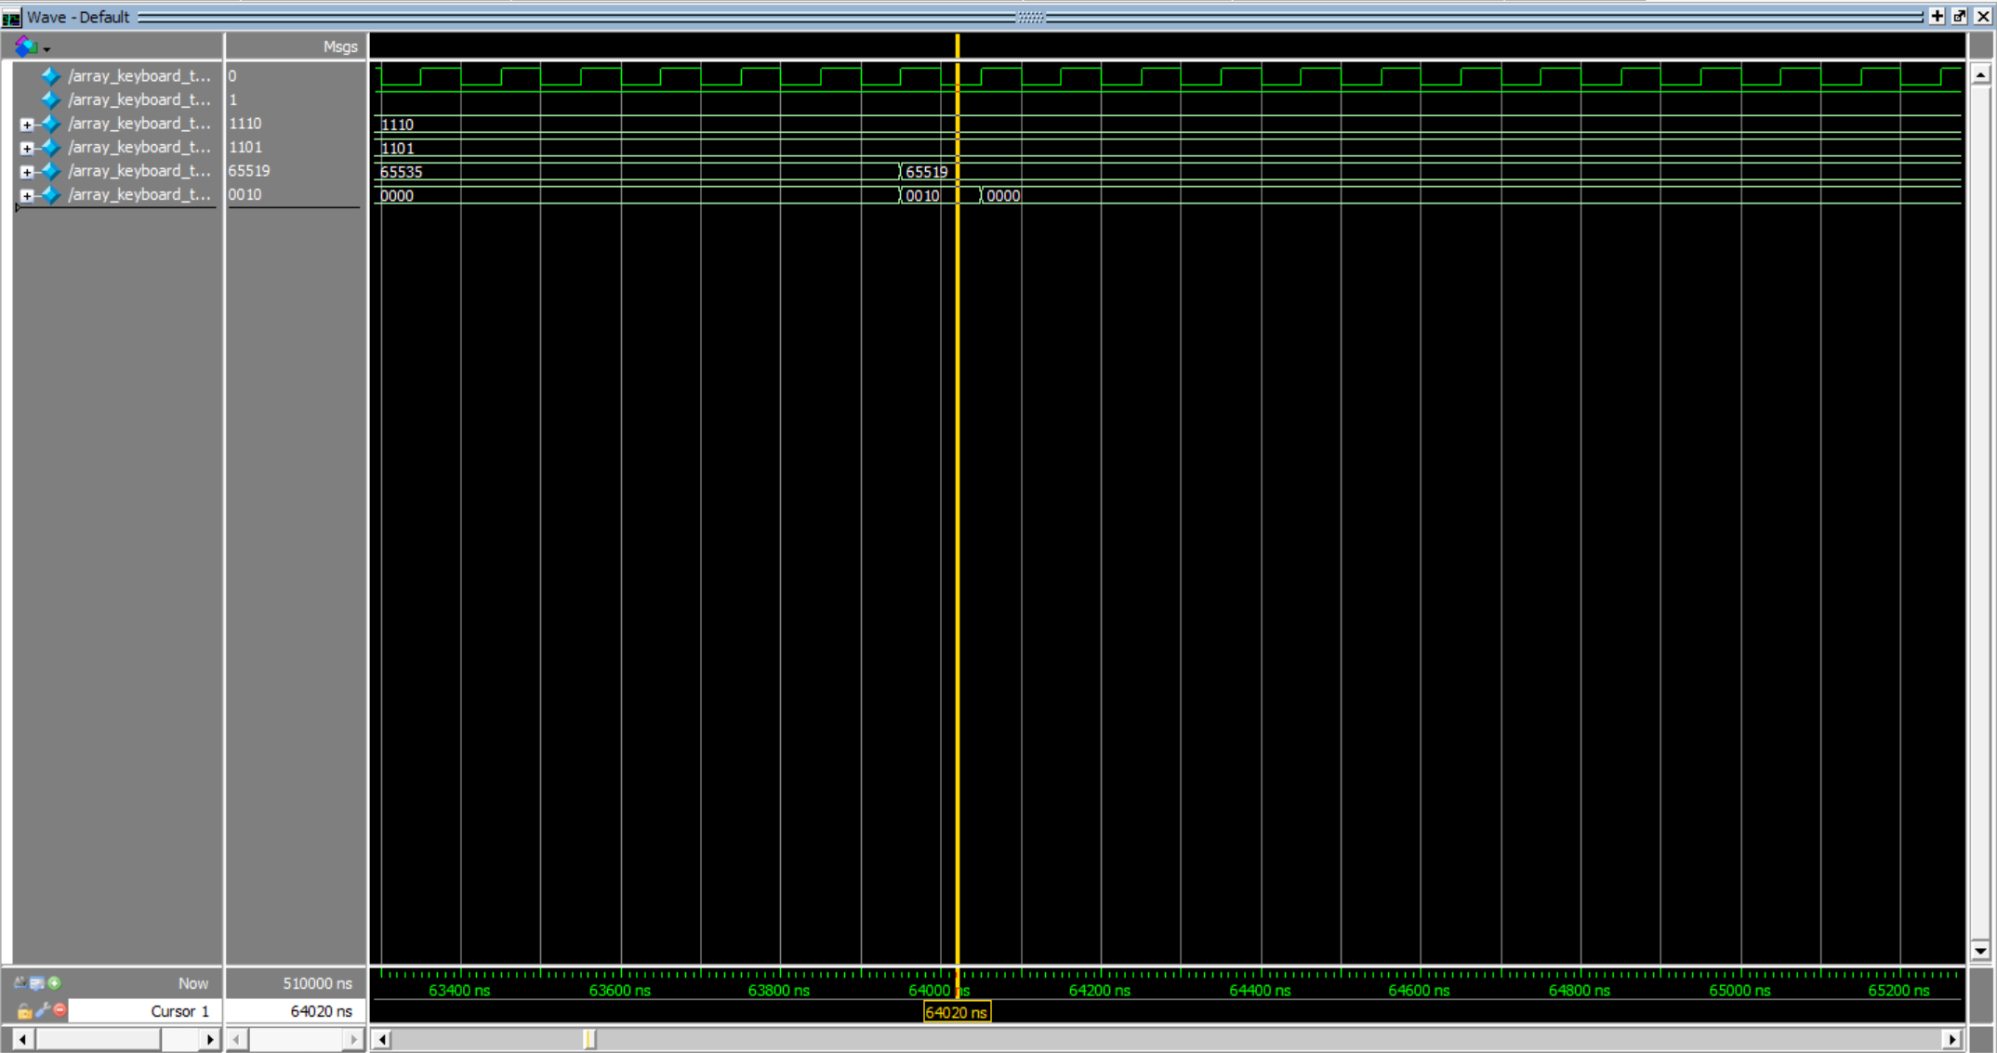This screenshot has width=1997, height=1053.
Task: Click the 510000 ns simulation time
Action: coord(318,983)
